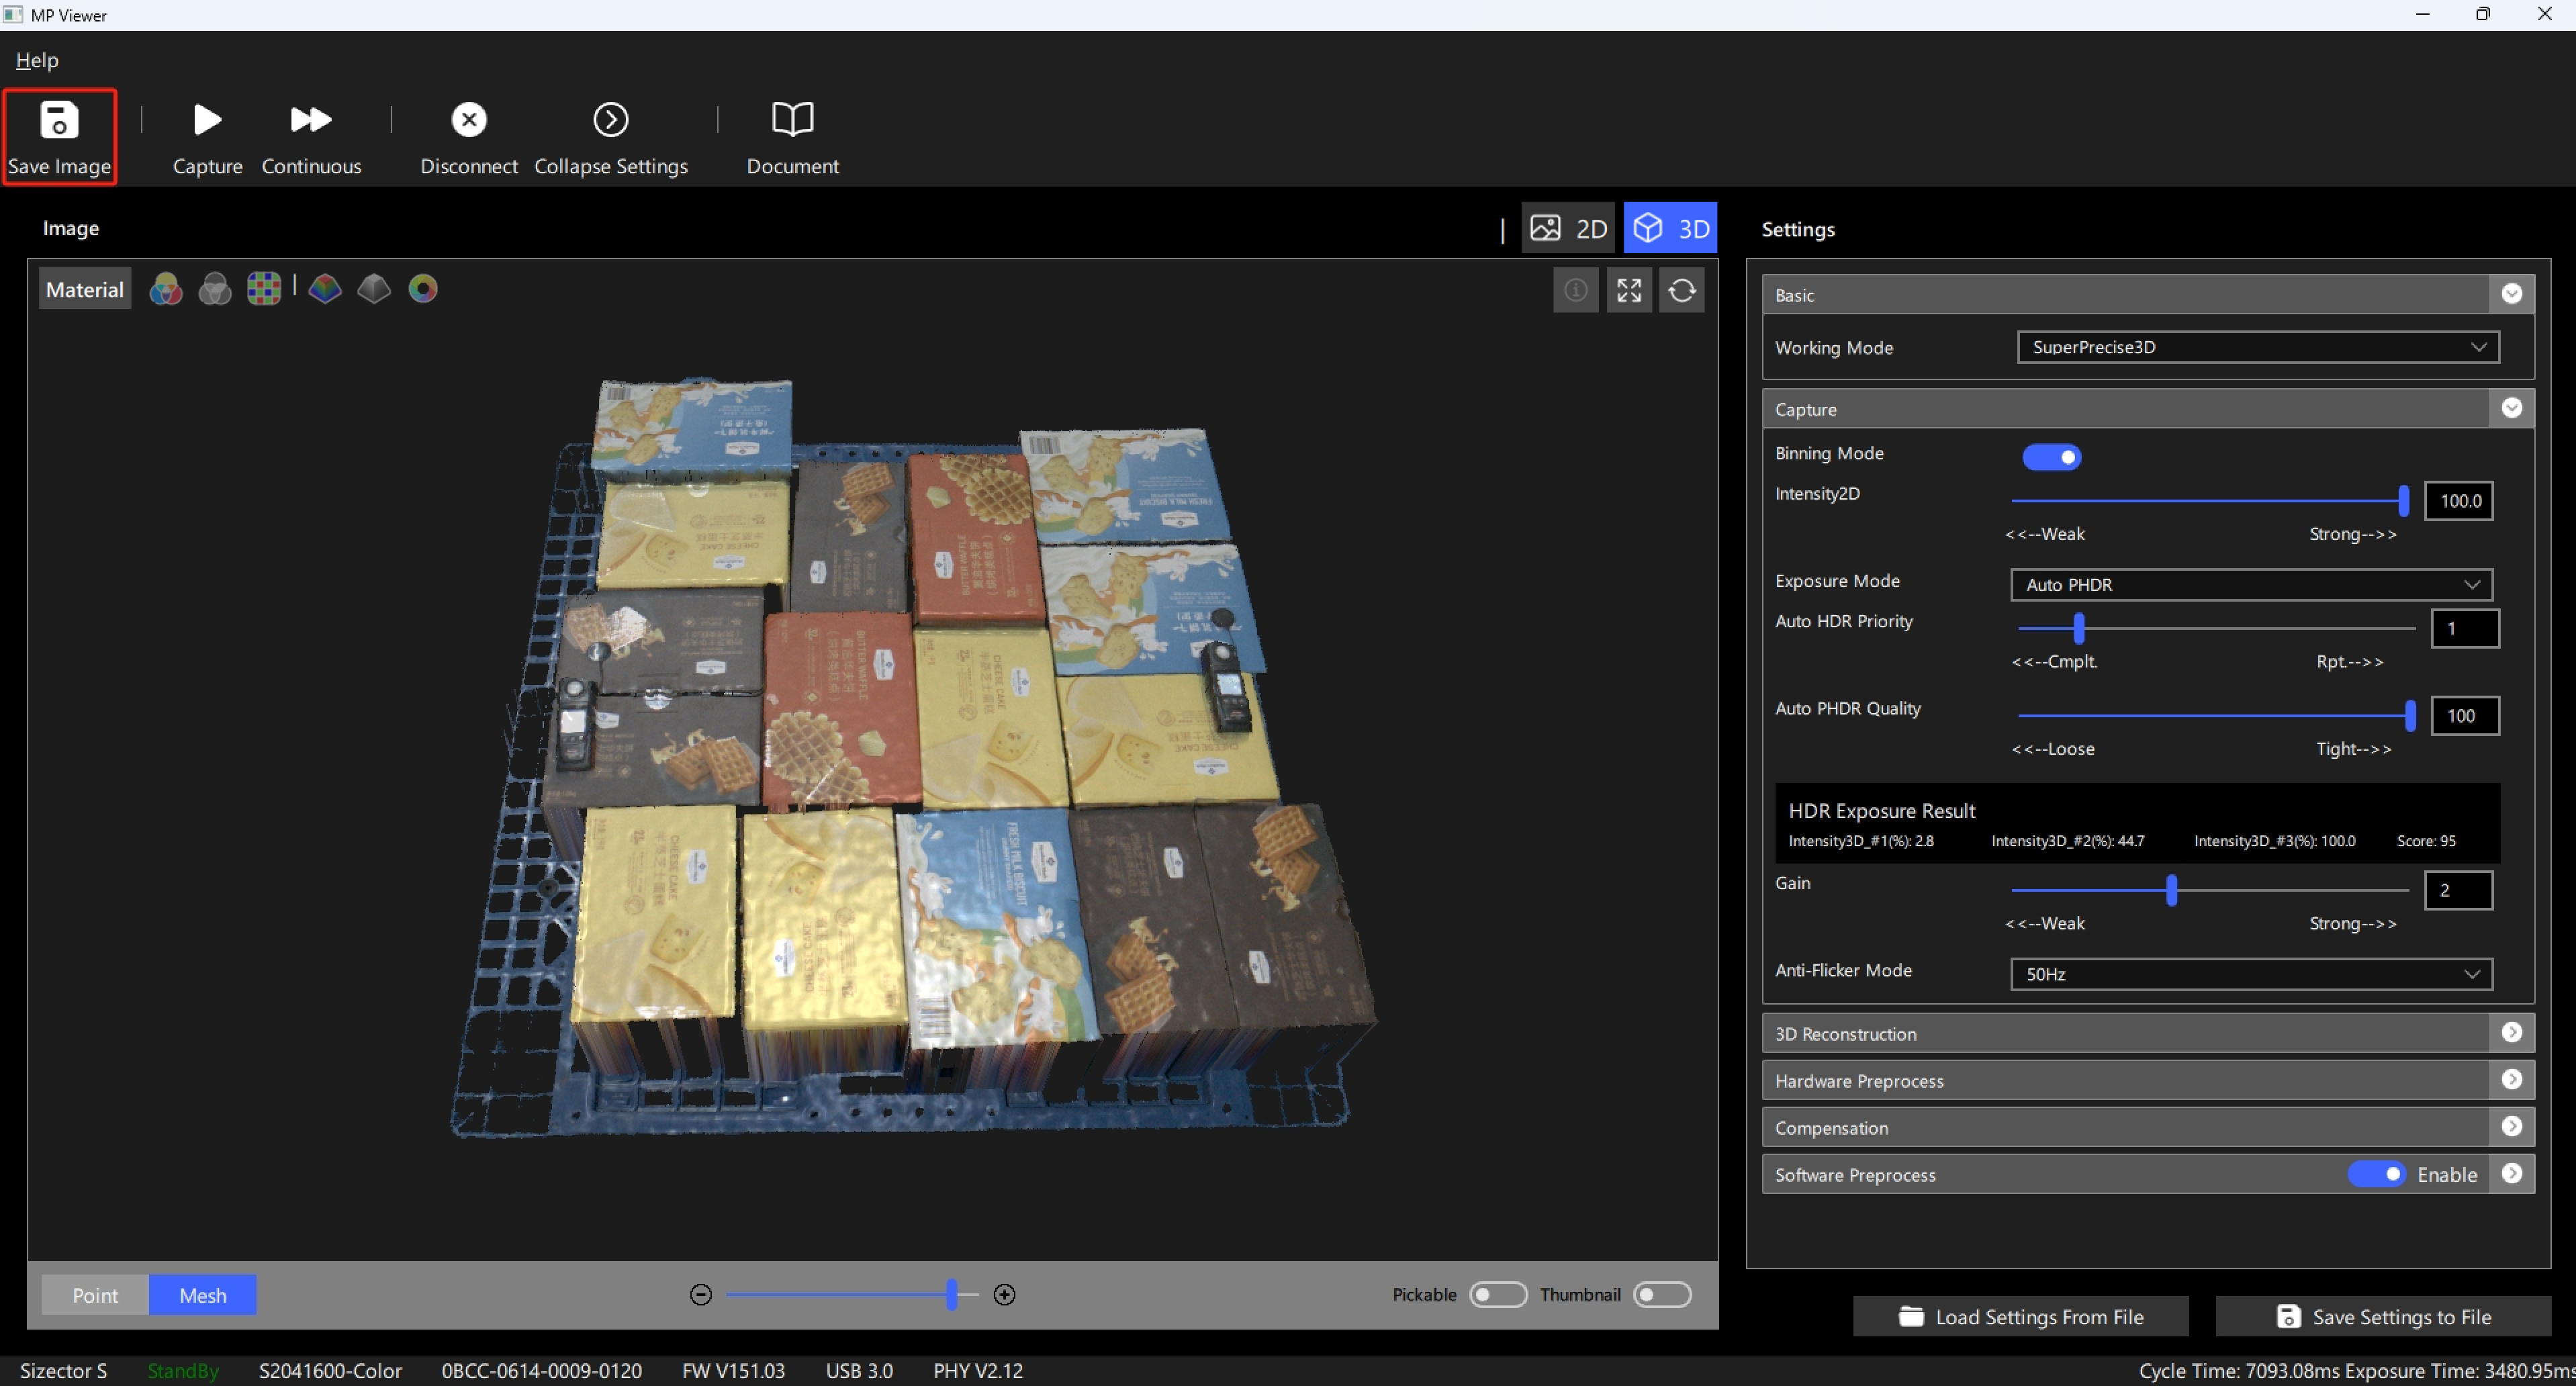The height and width of the screenshot is (1386, 2576).
Task: Select Point cloud display mode
Action: (95, 1295)
